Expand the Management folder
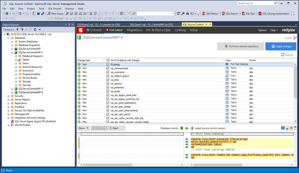This screenshot has width=299, height=173. [8, 114]
